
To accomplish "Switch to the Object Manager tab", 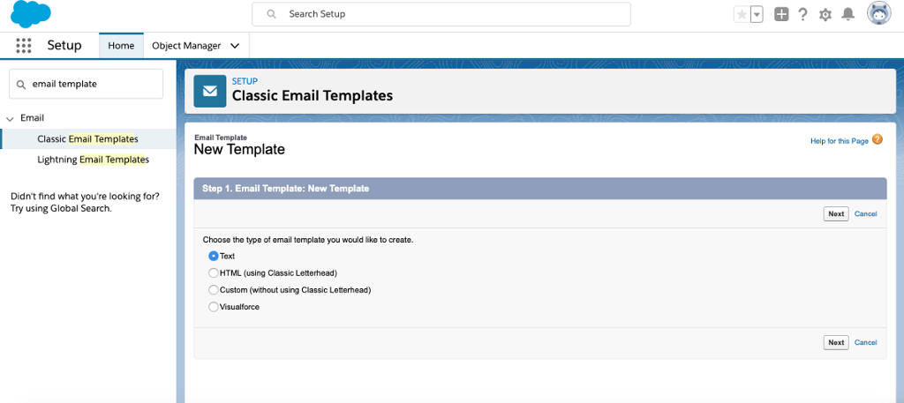I will click(186, 46).
